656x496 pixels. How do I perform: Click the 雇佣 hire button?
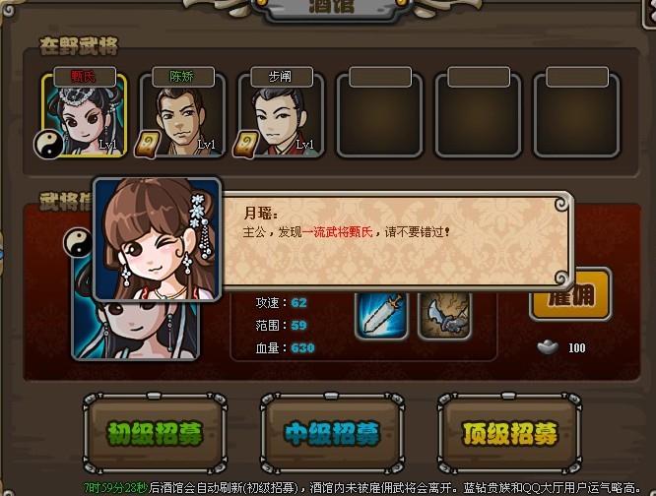coord(570,296)
